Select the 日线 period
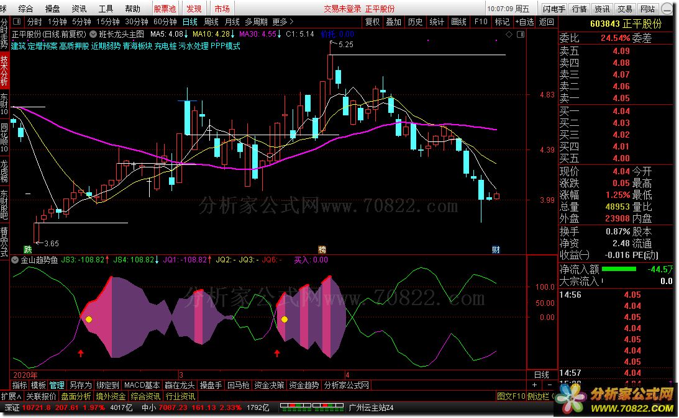The image size is (679, 418). coord(189,22)
